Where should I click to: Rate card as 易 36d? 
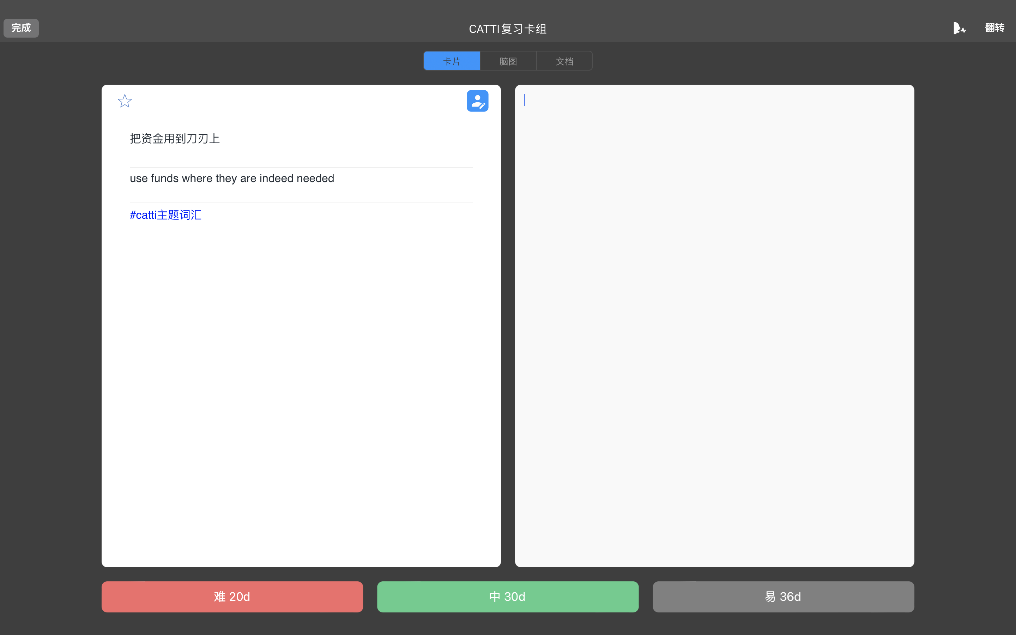point(783,596)
